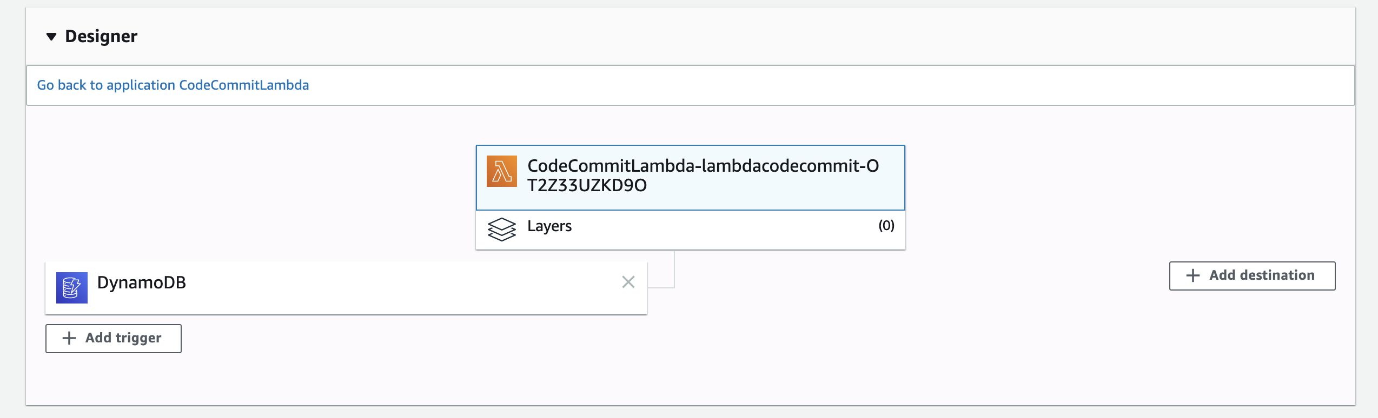Click empty area of Layers row
Screen dimensions: 1378x418
point(725,230)
